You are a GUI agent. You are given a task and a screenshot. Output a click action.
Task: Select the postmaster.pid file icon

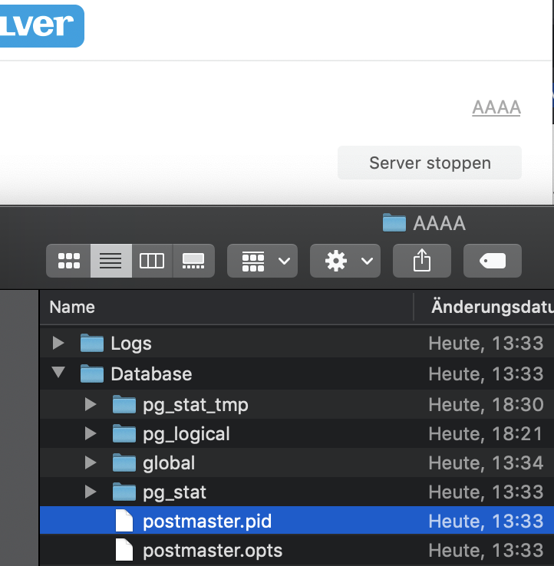click(x=124, y=522)
